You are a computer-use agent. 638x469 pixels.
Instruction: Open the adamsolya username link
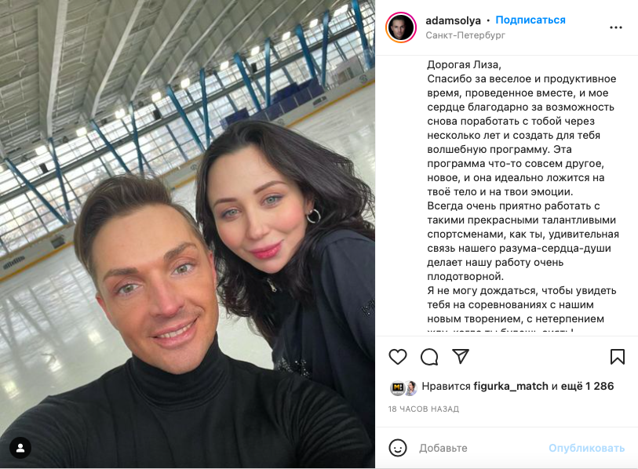click(453, 20)
